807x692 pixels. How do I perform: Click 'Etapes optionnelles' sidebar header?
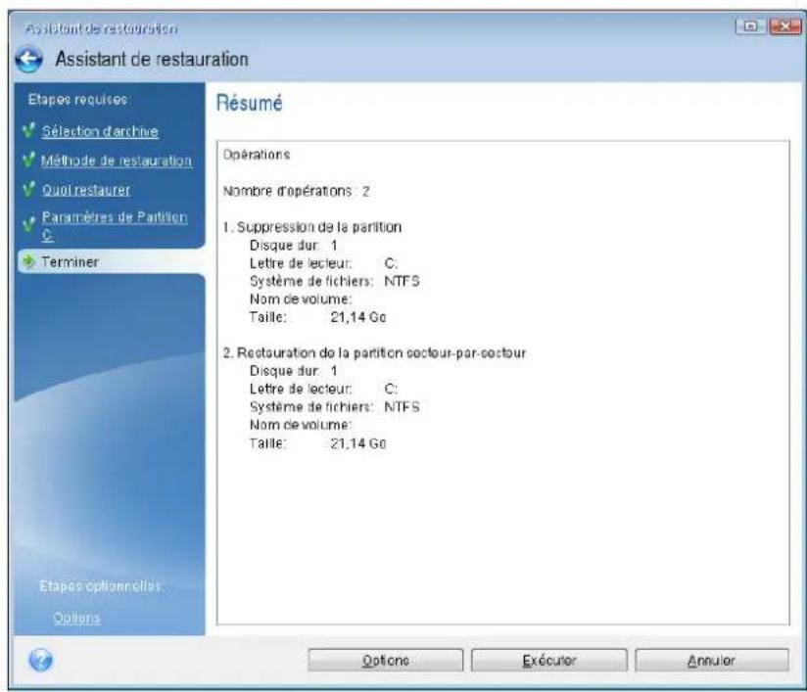tap(100, 586)
